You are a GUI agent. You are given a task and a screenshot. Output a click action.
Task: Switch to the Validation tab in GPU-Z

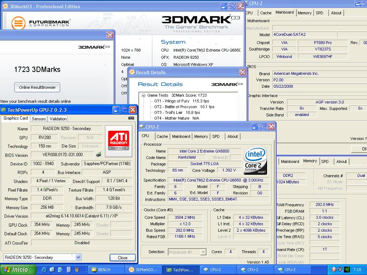tap(58, 119)
